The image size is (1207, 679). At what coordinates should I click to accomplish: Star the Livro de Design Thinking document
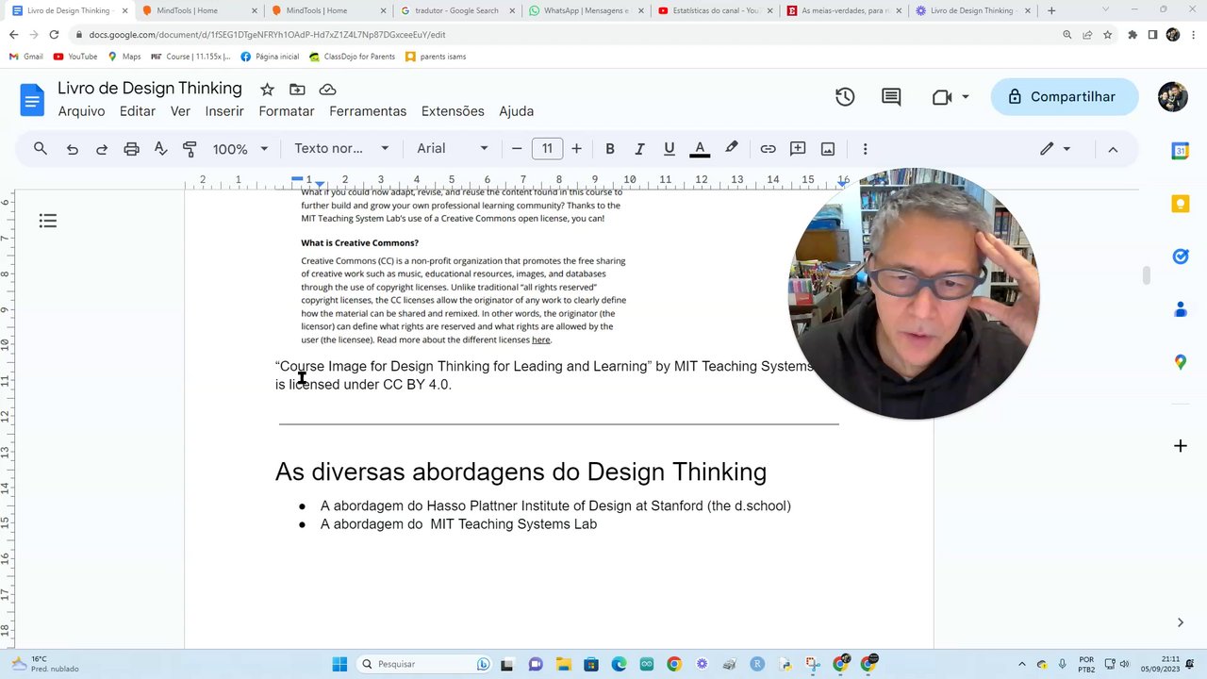[x=267, y=90]
